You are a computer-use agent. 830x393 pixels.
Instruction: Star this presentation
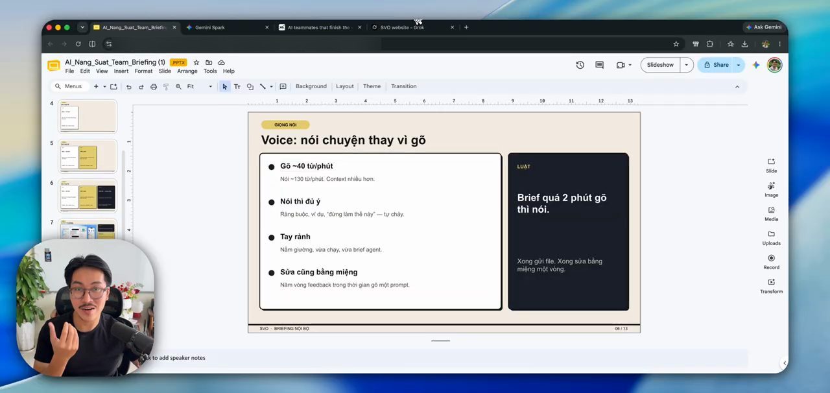tap(196, 62)
